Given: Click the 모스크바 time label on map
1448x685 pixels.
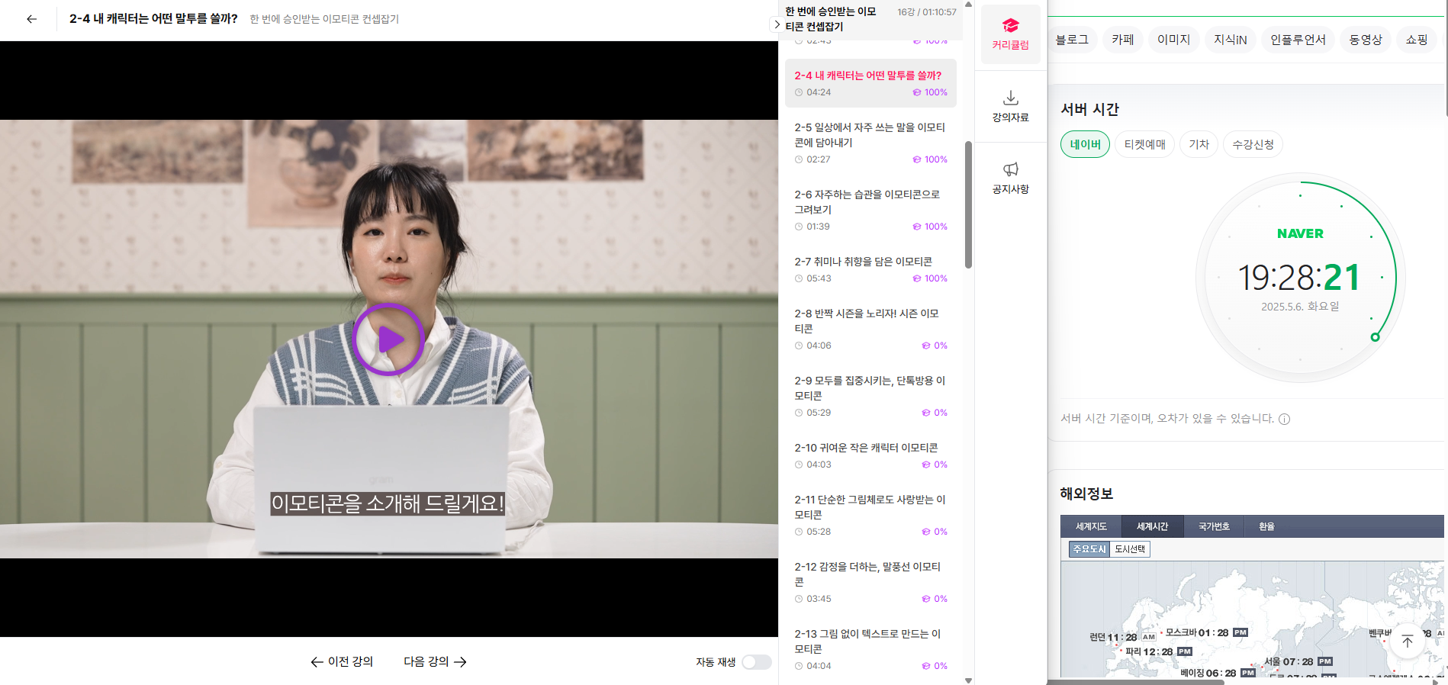Looking at the screenshot, I should [x=1206, y=632].
